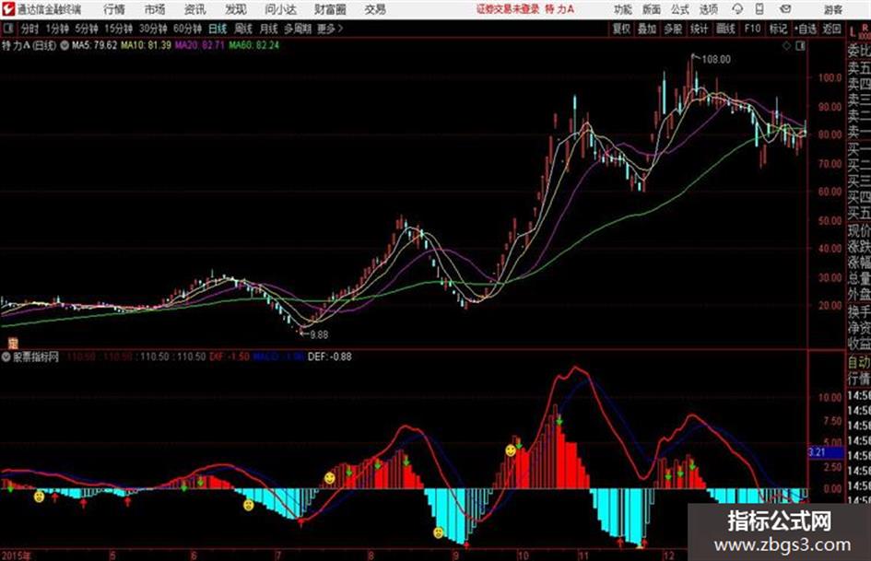This screenshot has width=871, height=561.
Task: Click the 统计 statistics button
Action: click(x=700, y=29)
